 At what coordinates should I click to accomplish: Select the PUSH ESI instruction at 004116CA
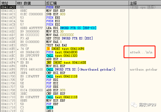pos(53,21)
